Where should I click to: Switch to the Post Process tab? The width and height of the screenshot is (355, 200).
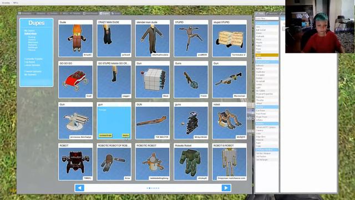[90, 13]
